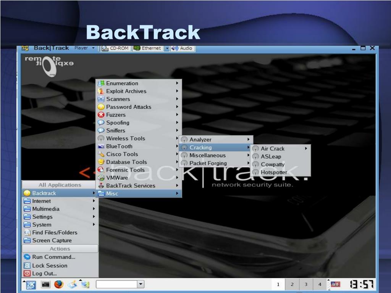This screenshot has height=293, width=391.
Task: Select the Misc entry in Backtrack menu
Action: tap(139, 193)
